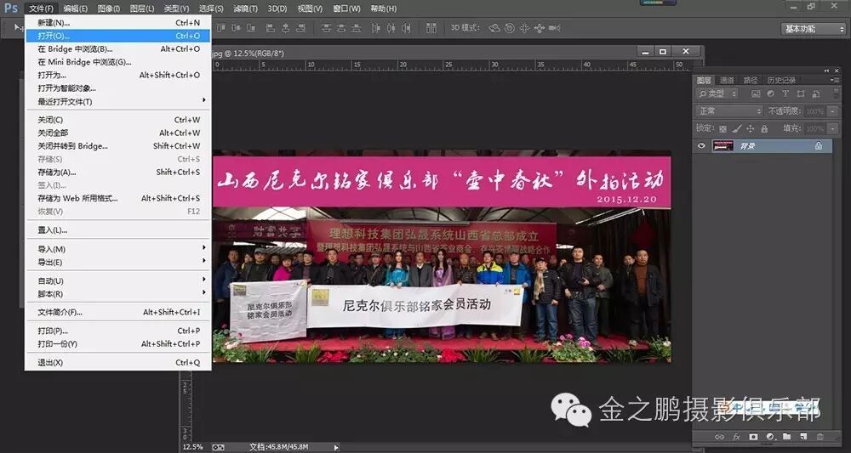851x453 pixels.
Task: Toggle lock position icon
Action: coord(750,129)
